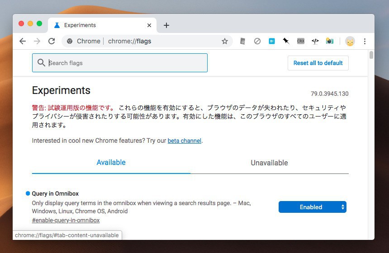The image size is (389, 253).
Task: Reload the current page
Action: click(52, 41)
